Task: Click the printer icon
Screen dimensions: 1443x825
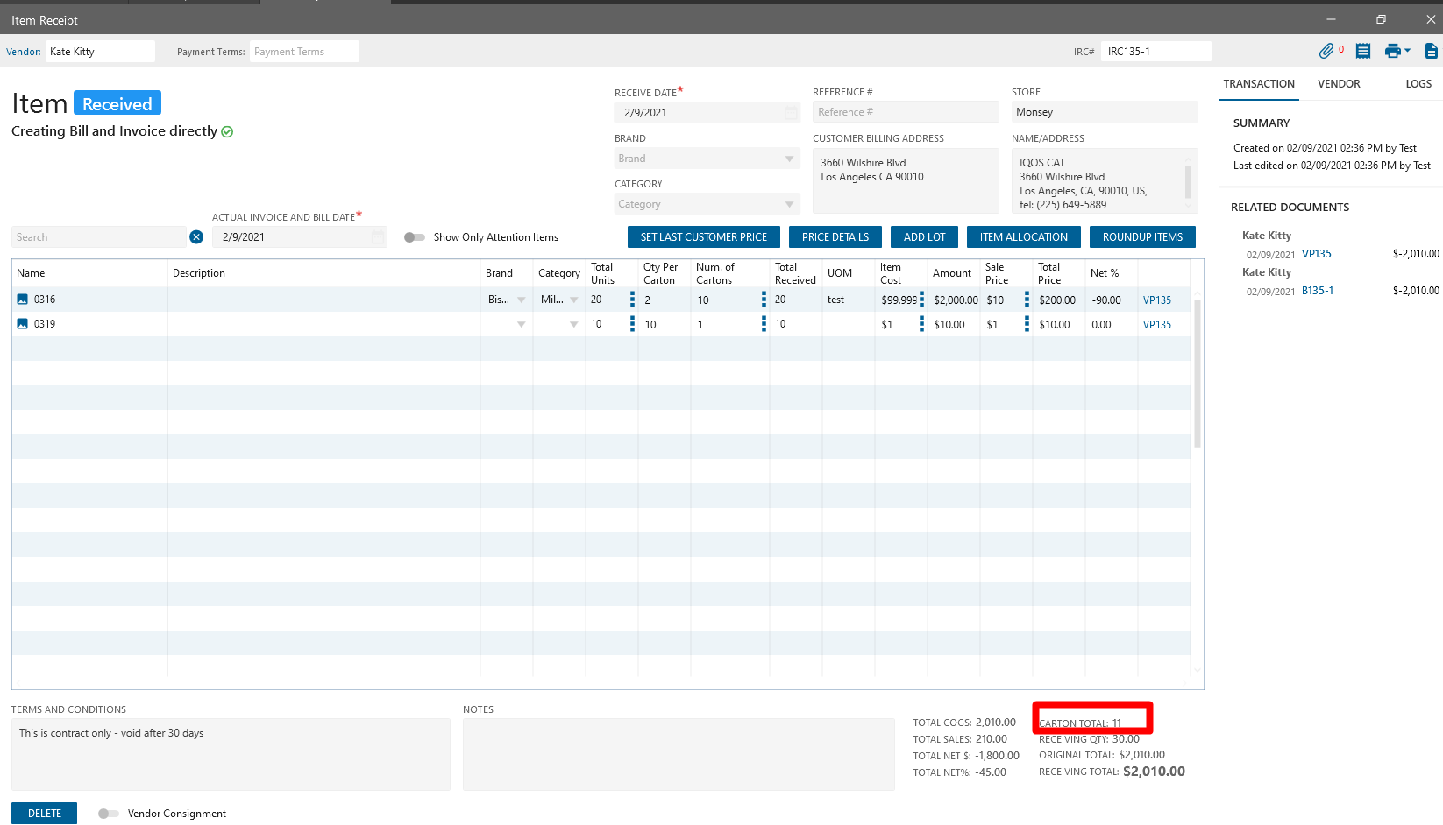Action: tap(1392, 52)
